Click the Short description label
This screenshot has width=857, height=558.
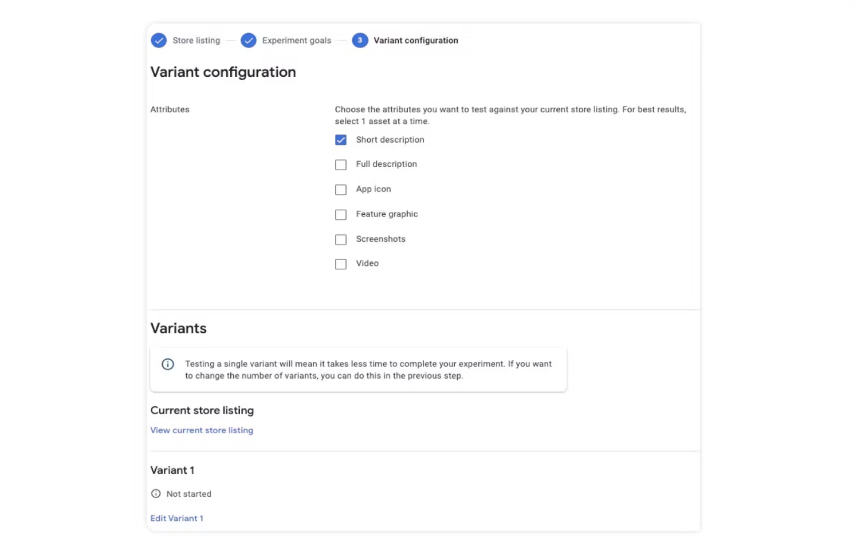(390, 140)
